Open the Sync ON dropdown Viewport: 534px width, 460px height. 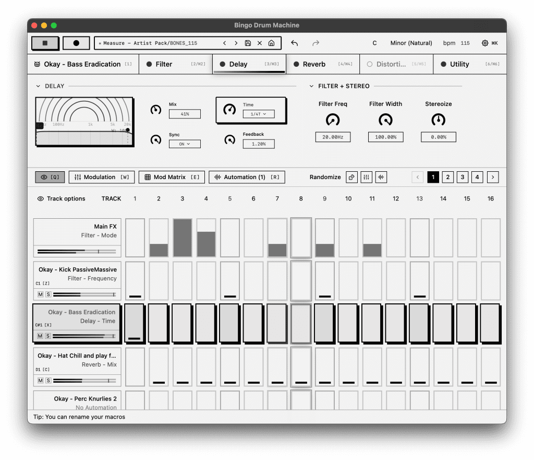(x=184, y=144)
